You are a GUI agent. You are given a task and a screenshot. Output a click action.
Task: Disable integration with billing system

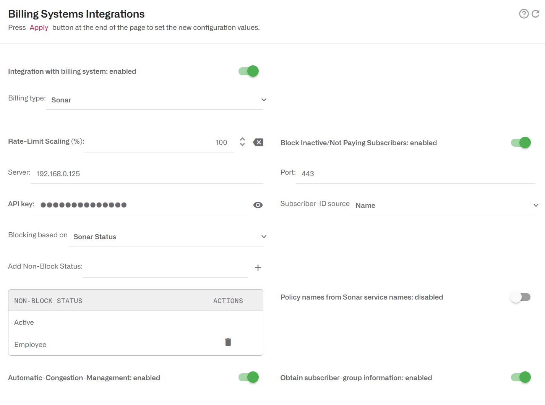[248, 71]
